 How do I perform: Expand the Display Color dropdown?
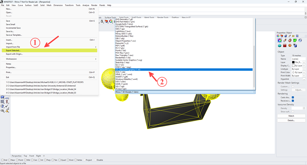304,66
